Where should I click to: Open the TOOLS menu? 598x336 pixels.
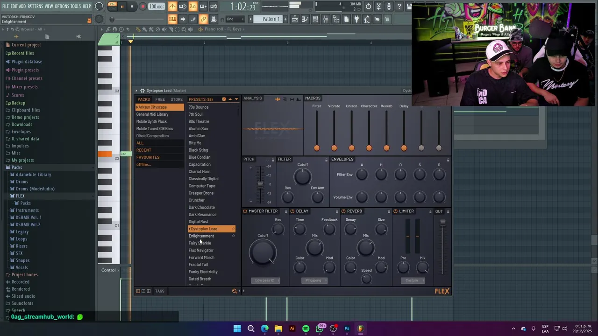pos(76,6)
